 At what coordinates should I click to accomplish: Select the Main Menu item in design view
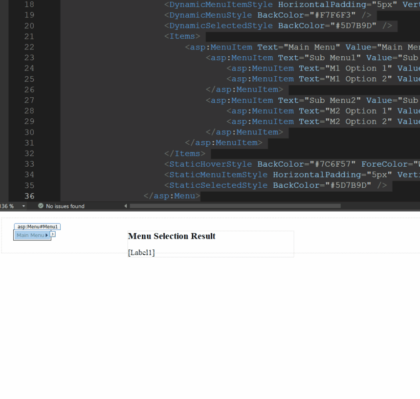pos(29,235)
